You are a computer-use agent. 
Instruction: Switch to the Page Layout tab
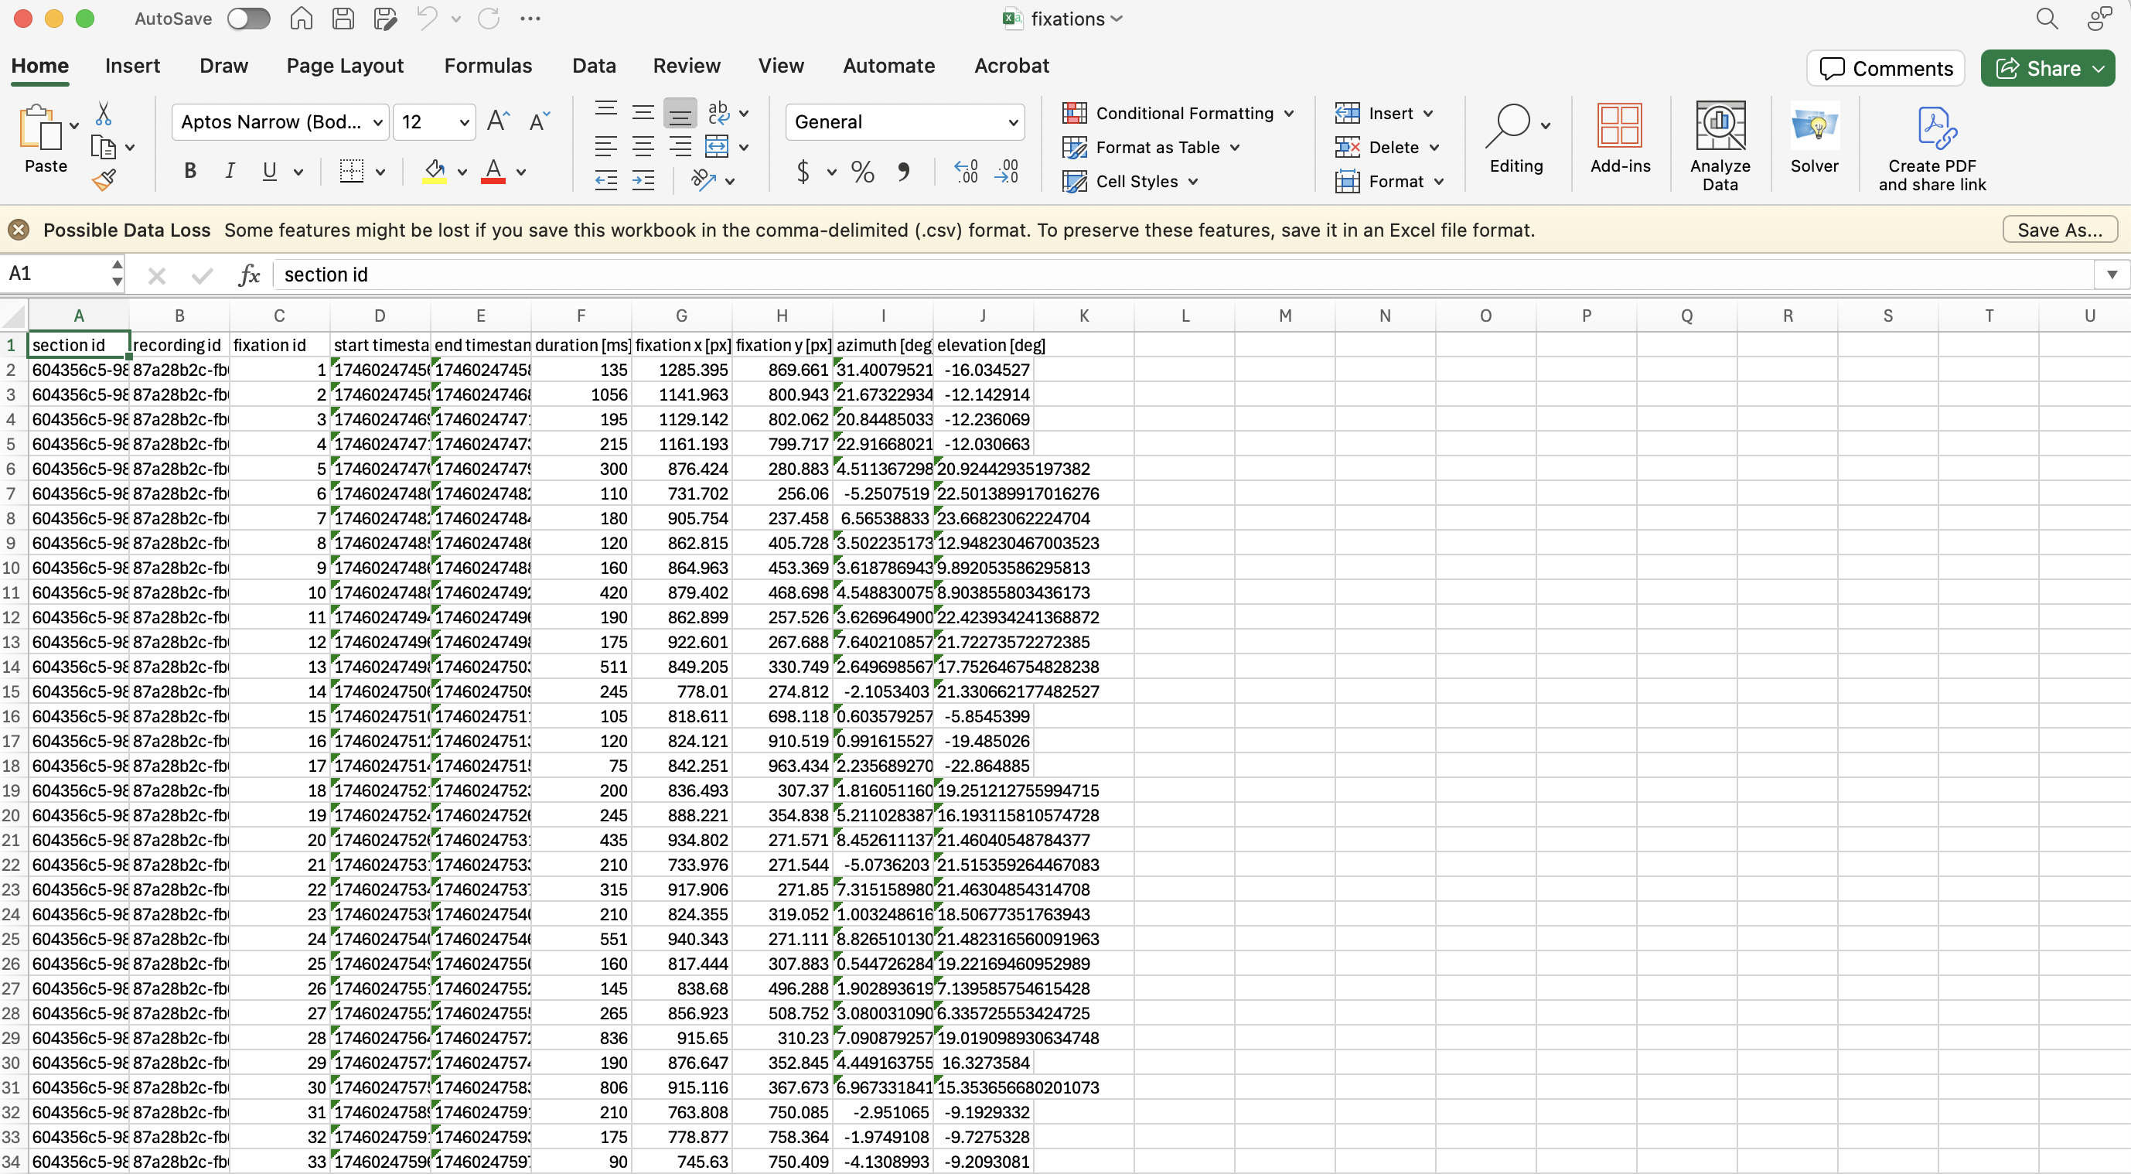(345, 66)
